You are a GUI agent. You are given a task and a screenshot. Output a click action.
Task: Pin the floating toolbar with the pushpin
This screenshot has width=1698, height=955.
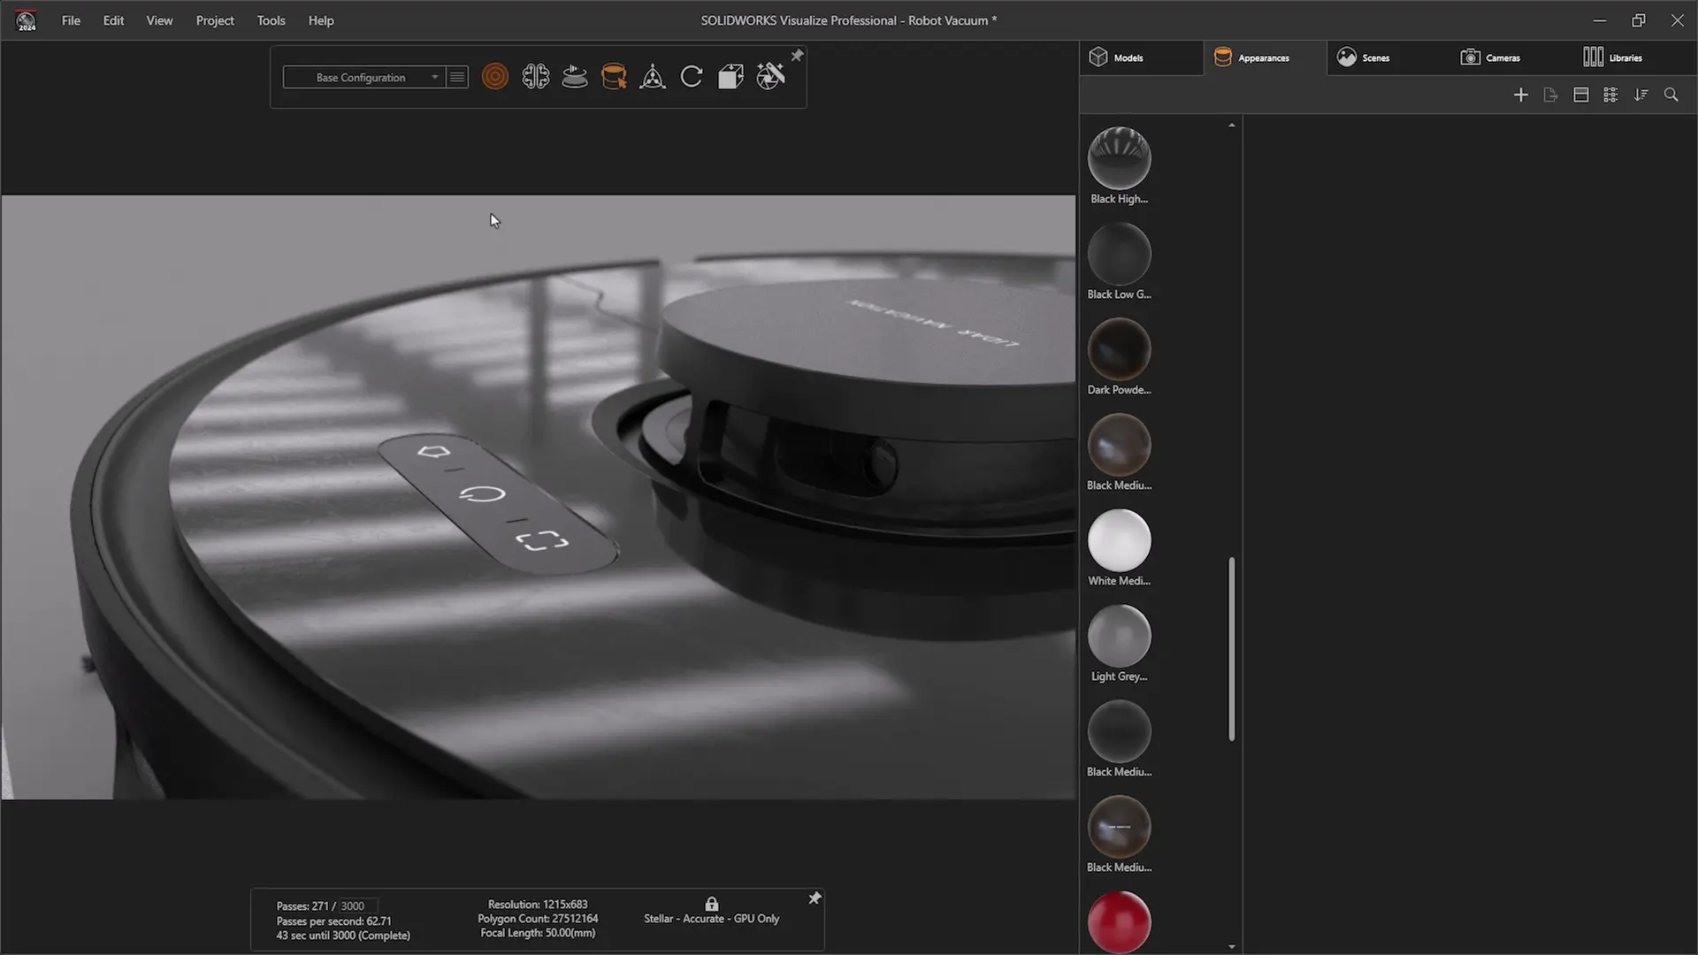[797, 55]
